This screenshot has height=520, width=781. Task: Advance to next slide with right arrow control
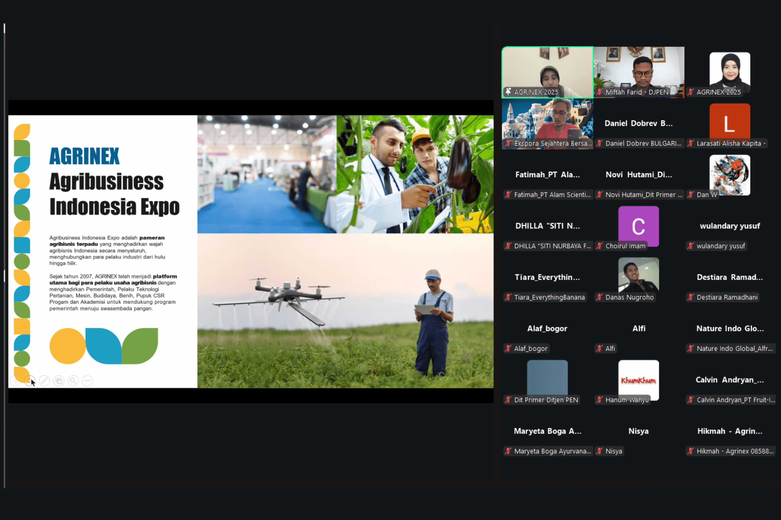point(30,380)
